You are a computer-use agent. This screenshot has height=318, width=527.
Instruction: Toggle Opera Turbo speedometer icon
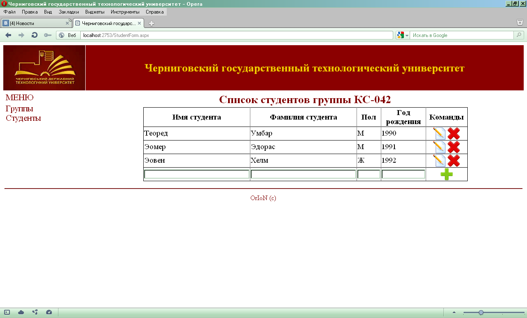[49, 312]
